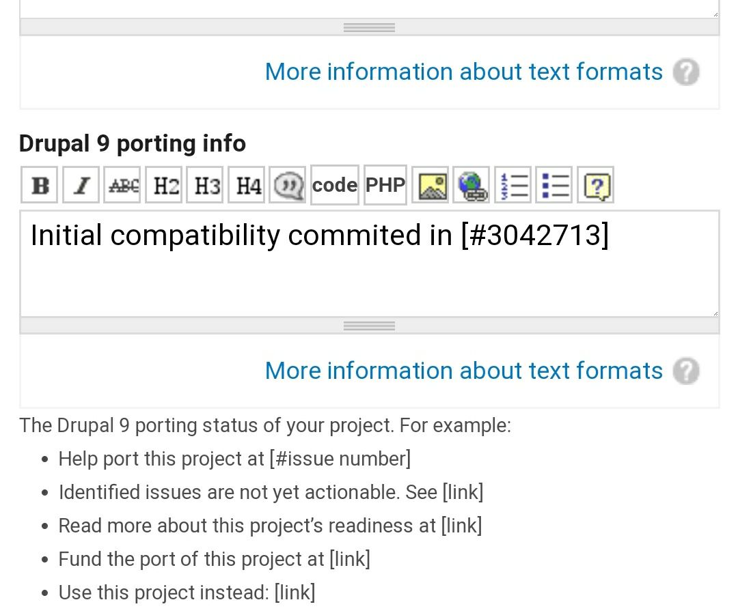Image resolution: width=738 pixels, height=613 pixels.
Task: Insert a blockquote with the quote bubble icon
Action: pyautogui.click(x=288, y=185)
